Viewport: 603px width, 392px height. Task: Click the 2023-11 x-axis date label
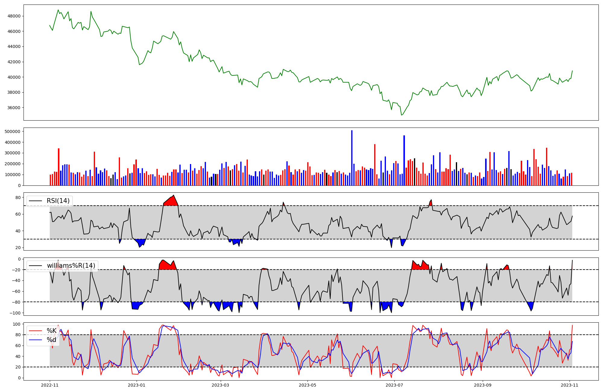[570, 385]
